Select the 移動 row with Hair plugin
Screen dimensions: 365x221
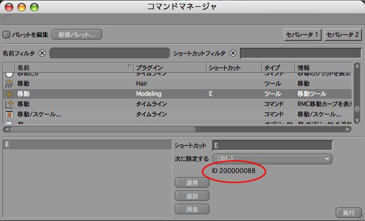177,84
